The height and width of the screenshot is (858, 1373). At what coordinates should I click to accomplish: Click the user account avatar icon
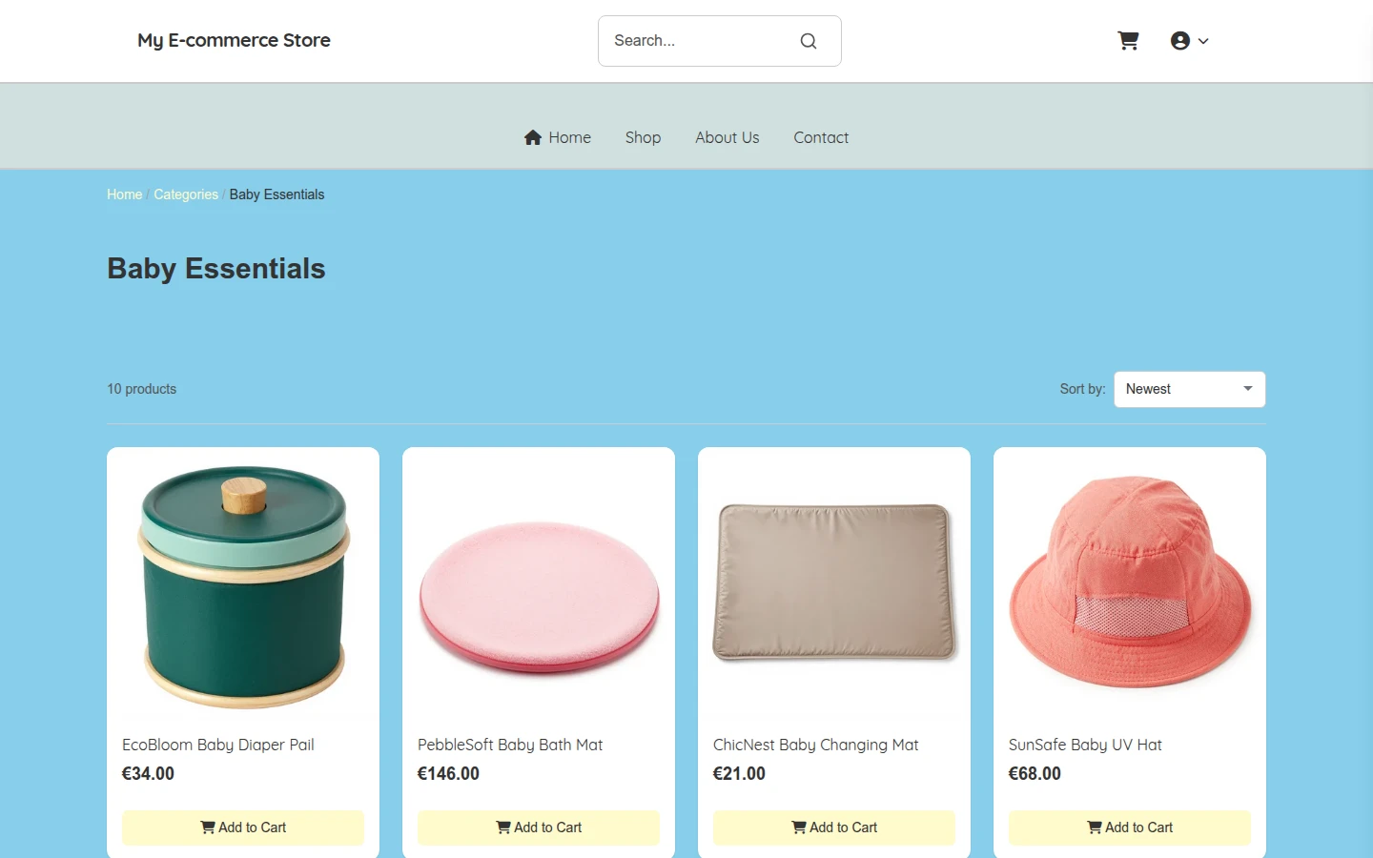1180,41
